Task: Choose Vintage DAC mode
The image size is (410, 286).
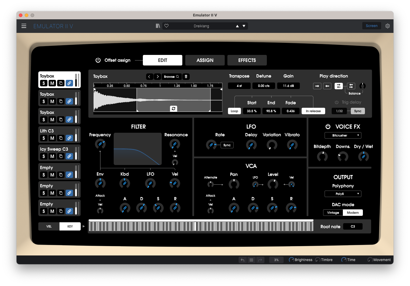Action: coord(333,213)
